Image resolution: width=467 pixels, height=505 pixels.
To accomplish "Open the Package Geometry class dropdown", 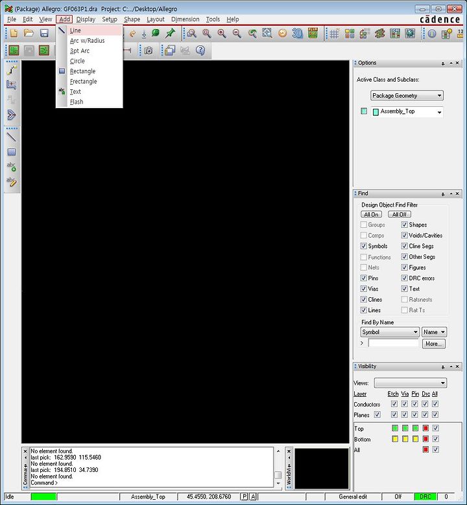I will (x=407, y=95).
